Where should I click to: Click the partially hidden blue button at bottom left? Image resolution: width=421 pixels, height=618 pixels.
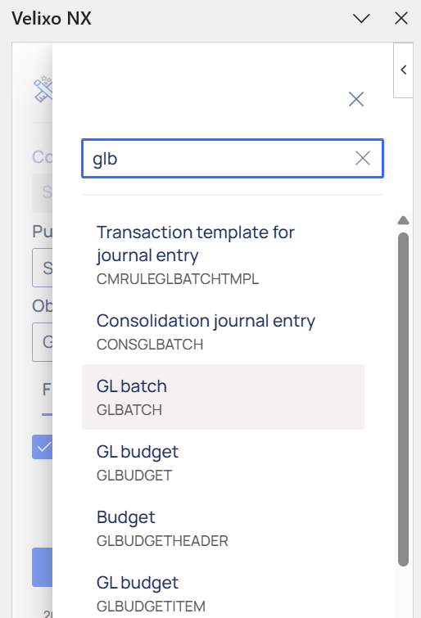43,566
